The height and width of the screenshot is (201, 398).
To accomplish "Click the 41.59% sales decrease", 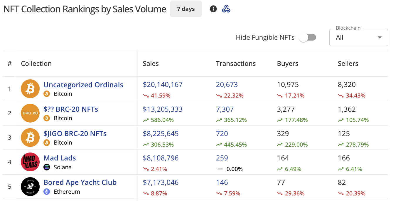I will tap(157, 96).
